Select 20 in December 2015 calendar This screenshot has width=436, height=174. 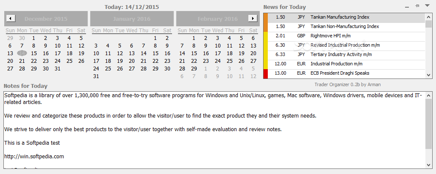point(10,61)
